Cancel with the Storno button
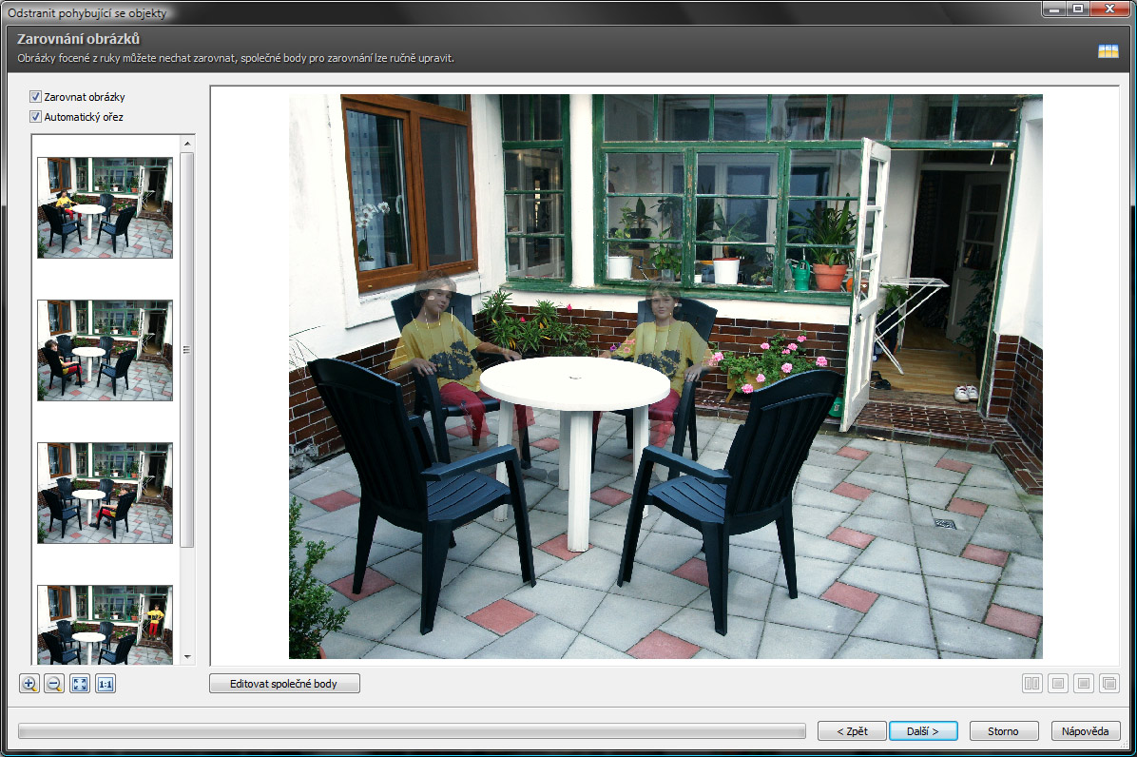 1003,731
